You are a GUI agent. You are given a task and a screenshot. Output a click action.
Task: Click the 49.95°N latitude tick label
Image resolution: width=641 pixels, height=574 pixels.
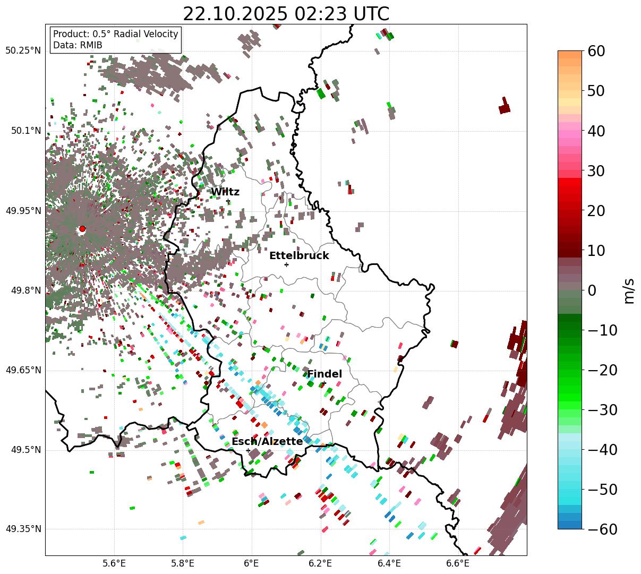pyautogui.click(x=23, y=211)
